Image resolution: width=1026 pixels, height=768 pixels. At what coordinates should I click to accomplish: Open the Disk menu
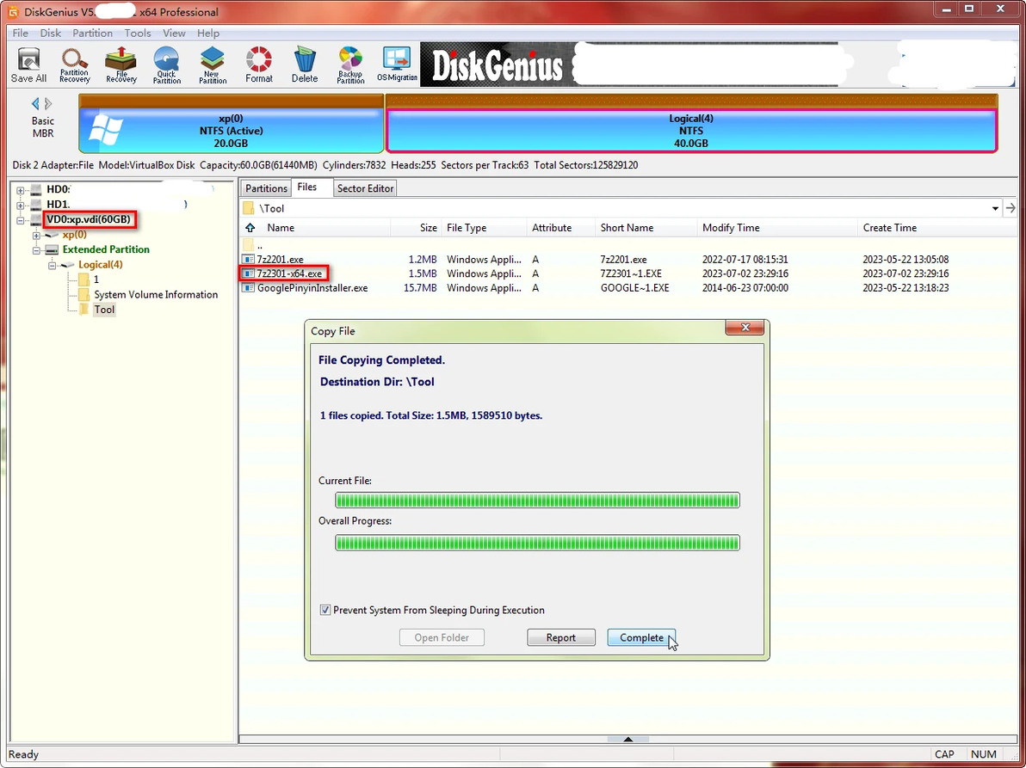pyautogui.click(x=51, y=34)
